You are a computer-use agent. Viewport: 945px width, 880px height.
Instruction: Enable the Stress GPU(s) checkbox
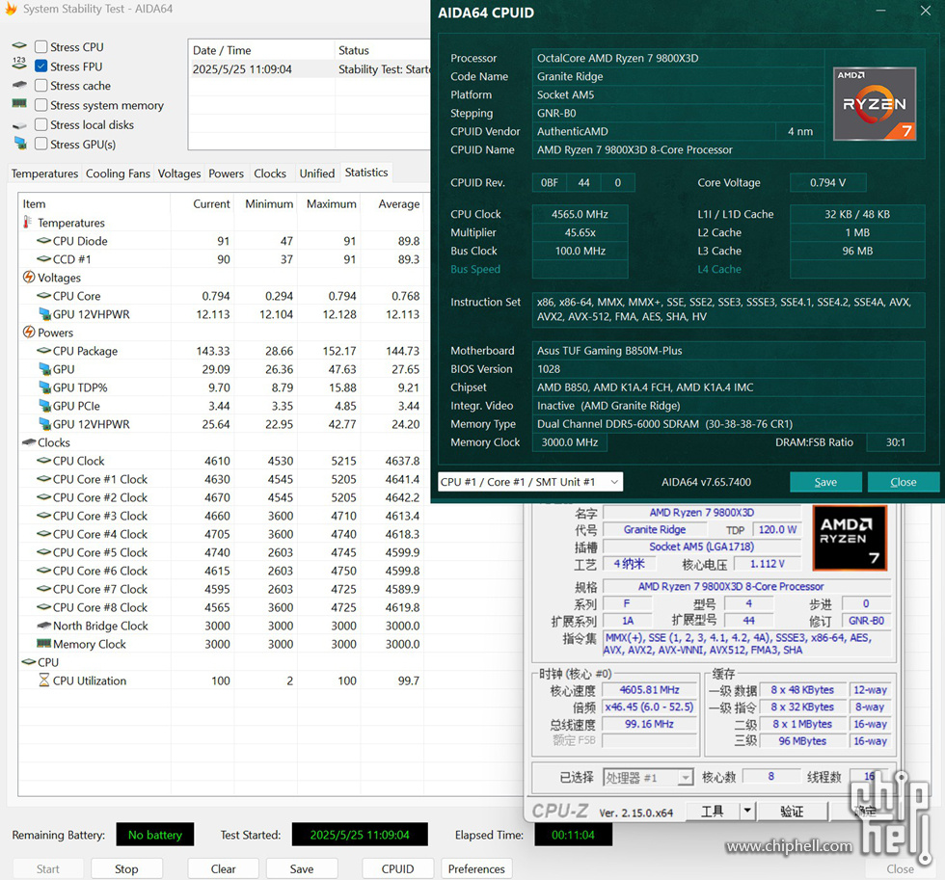pyautogui.click(x=40, y=144)
